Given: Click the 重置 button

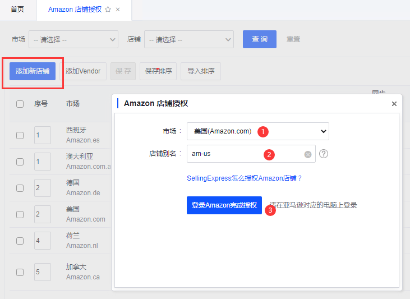Looking at the screenshot, I should pos(293,39).
